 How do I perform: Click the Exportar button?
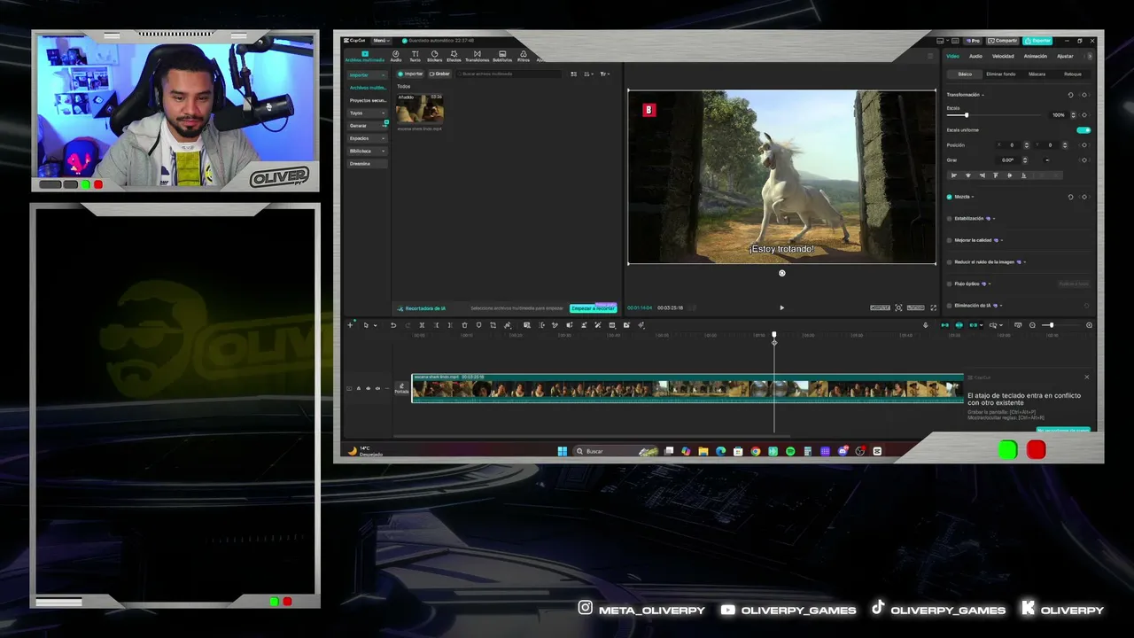tap(1037, 41)
